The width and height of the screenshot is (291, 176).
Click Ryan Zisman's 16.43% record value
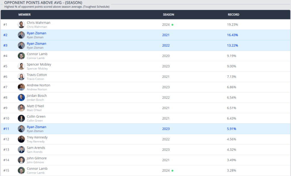[232, 35]
